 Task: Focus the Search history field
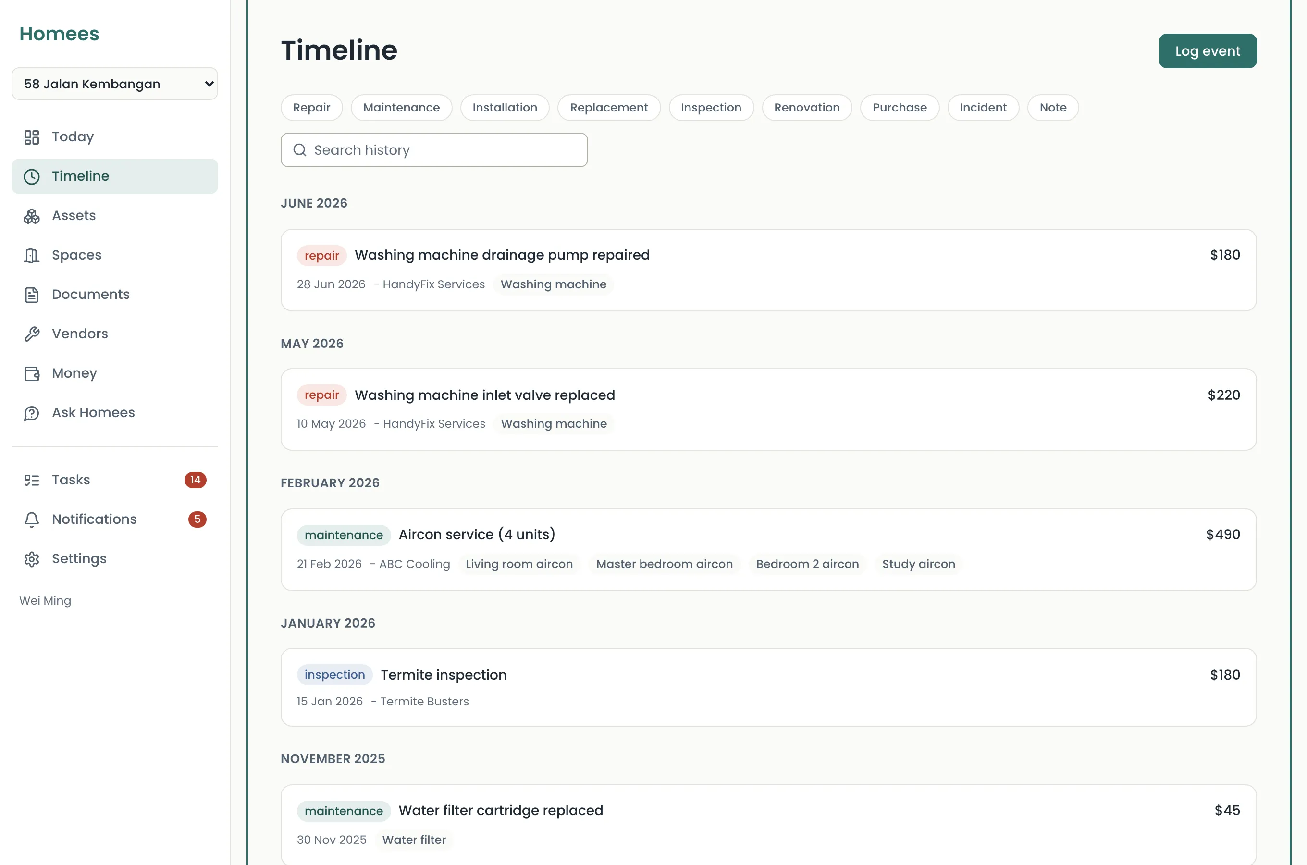[434, 150]
